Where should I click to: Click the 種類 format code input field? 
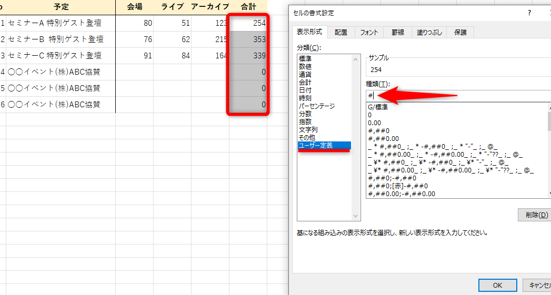[458, 95]
